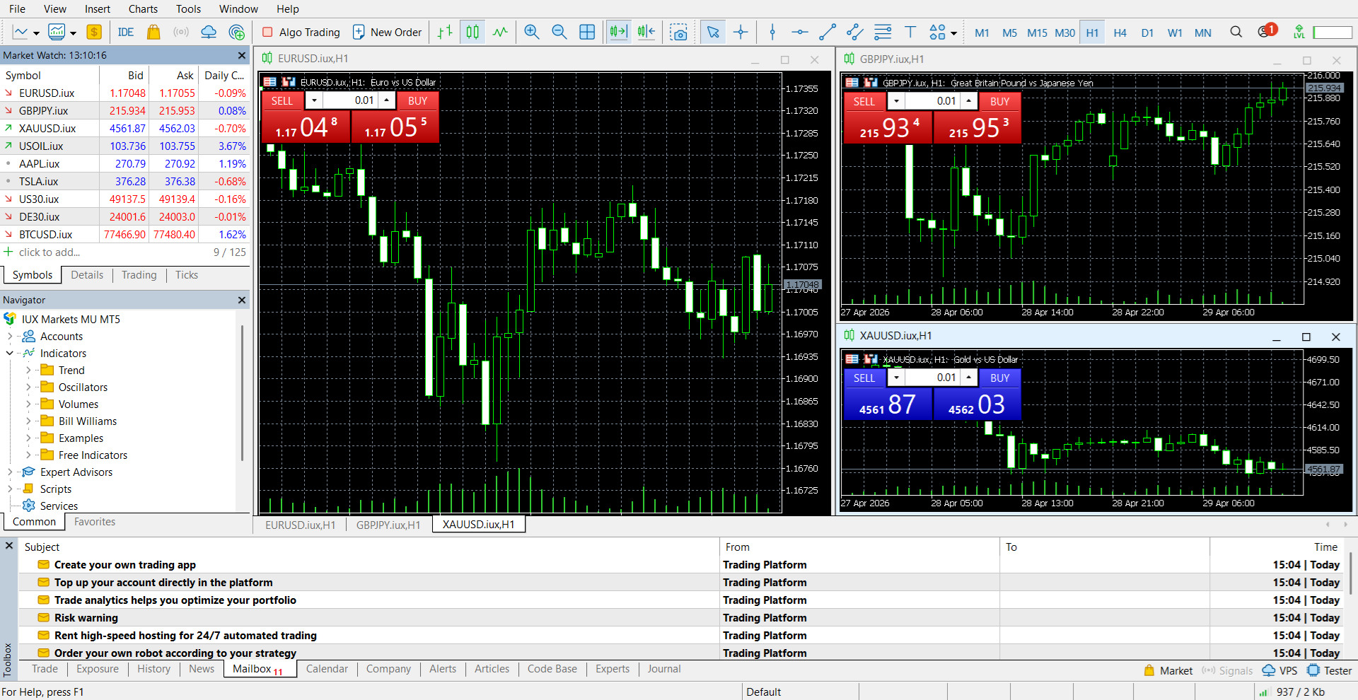The height and width of the screenshot is (700, 1358).
Task: Expand the Trend indicators folder
Action: coord(28,371)
